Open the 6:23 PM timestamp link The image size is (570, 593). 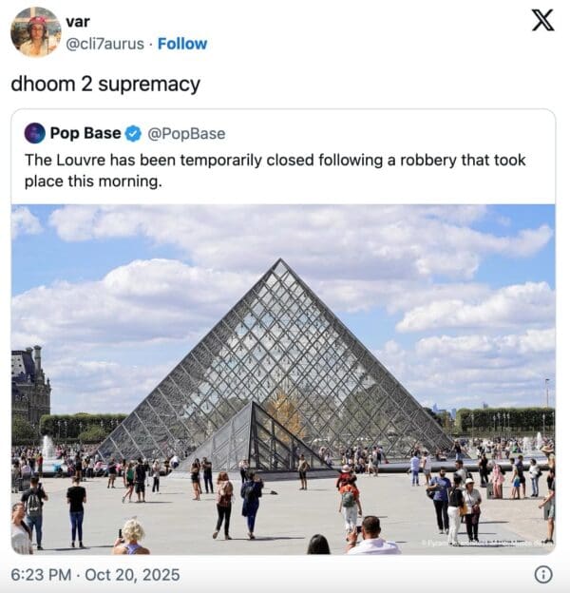(41, 575)
